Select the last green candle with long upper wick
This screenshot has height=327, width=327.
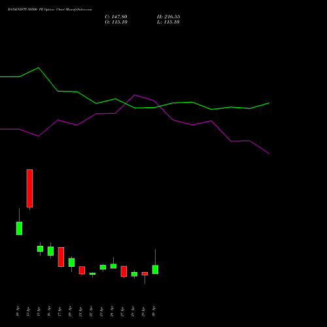155,269
